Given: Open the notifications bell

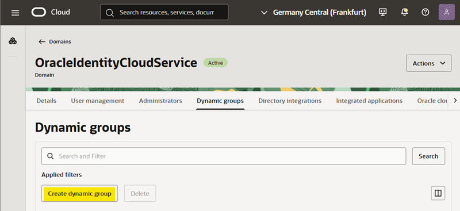Looking at the screenshot, I should 404,12.
